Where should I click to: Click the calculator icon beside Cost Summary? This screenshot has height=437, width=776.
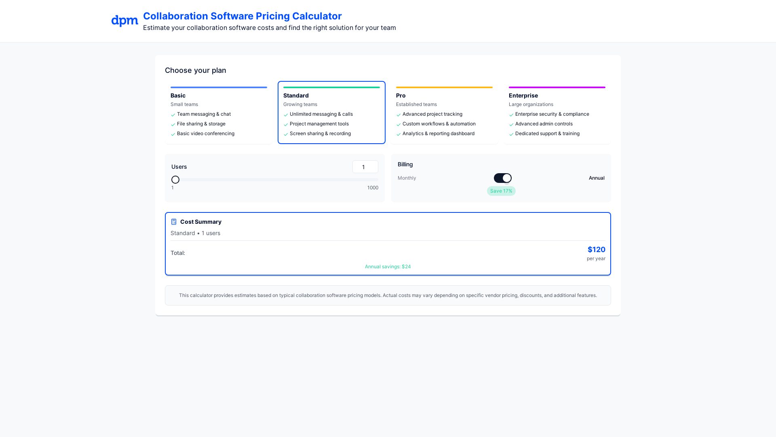[174, 222]
